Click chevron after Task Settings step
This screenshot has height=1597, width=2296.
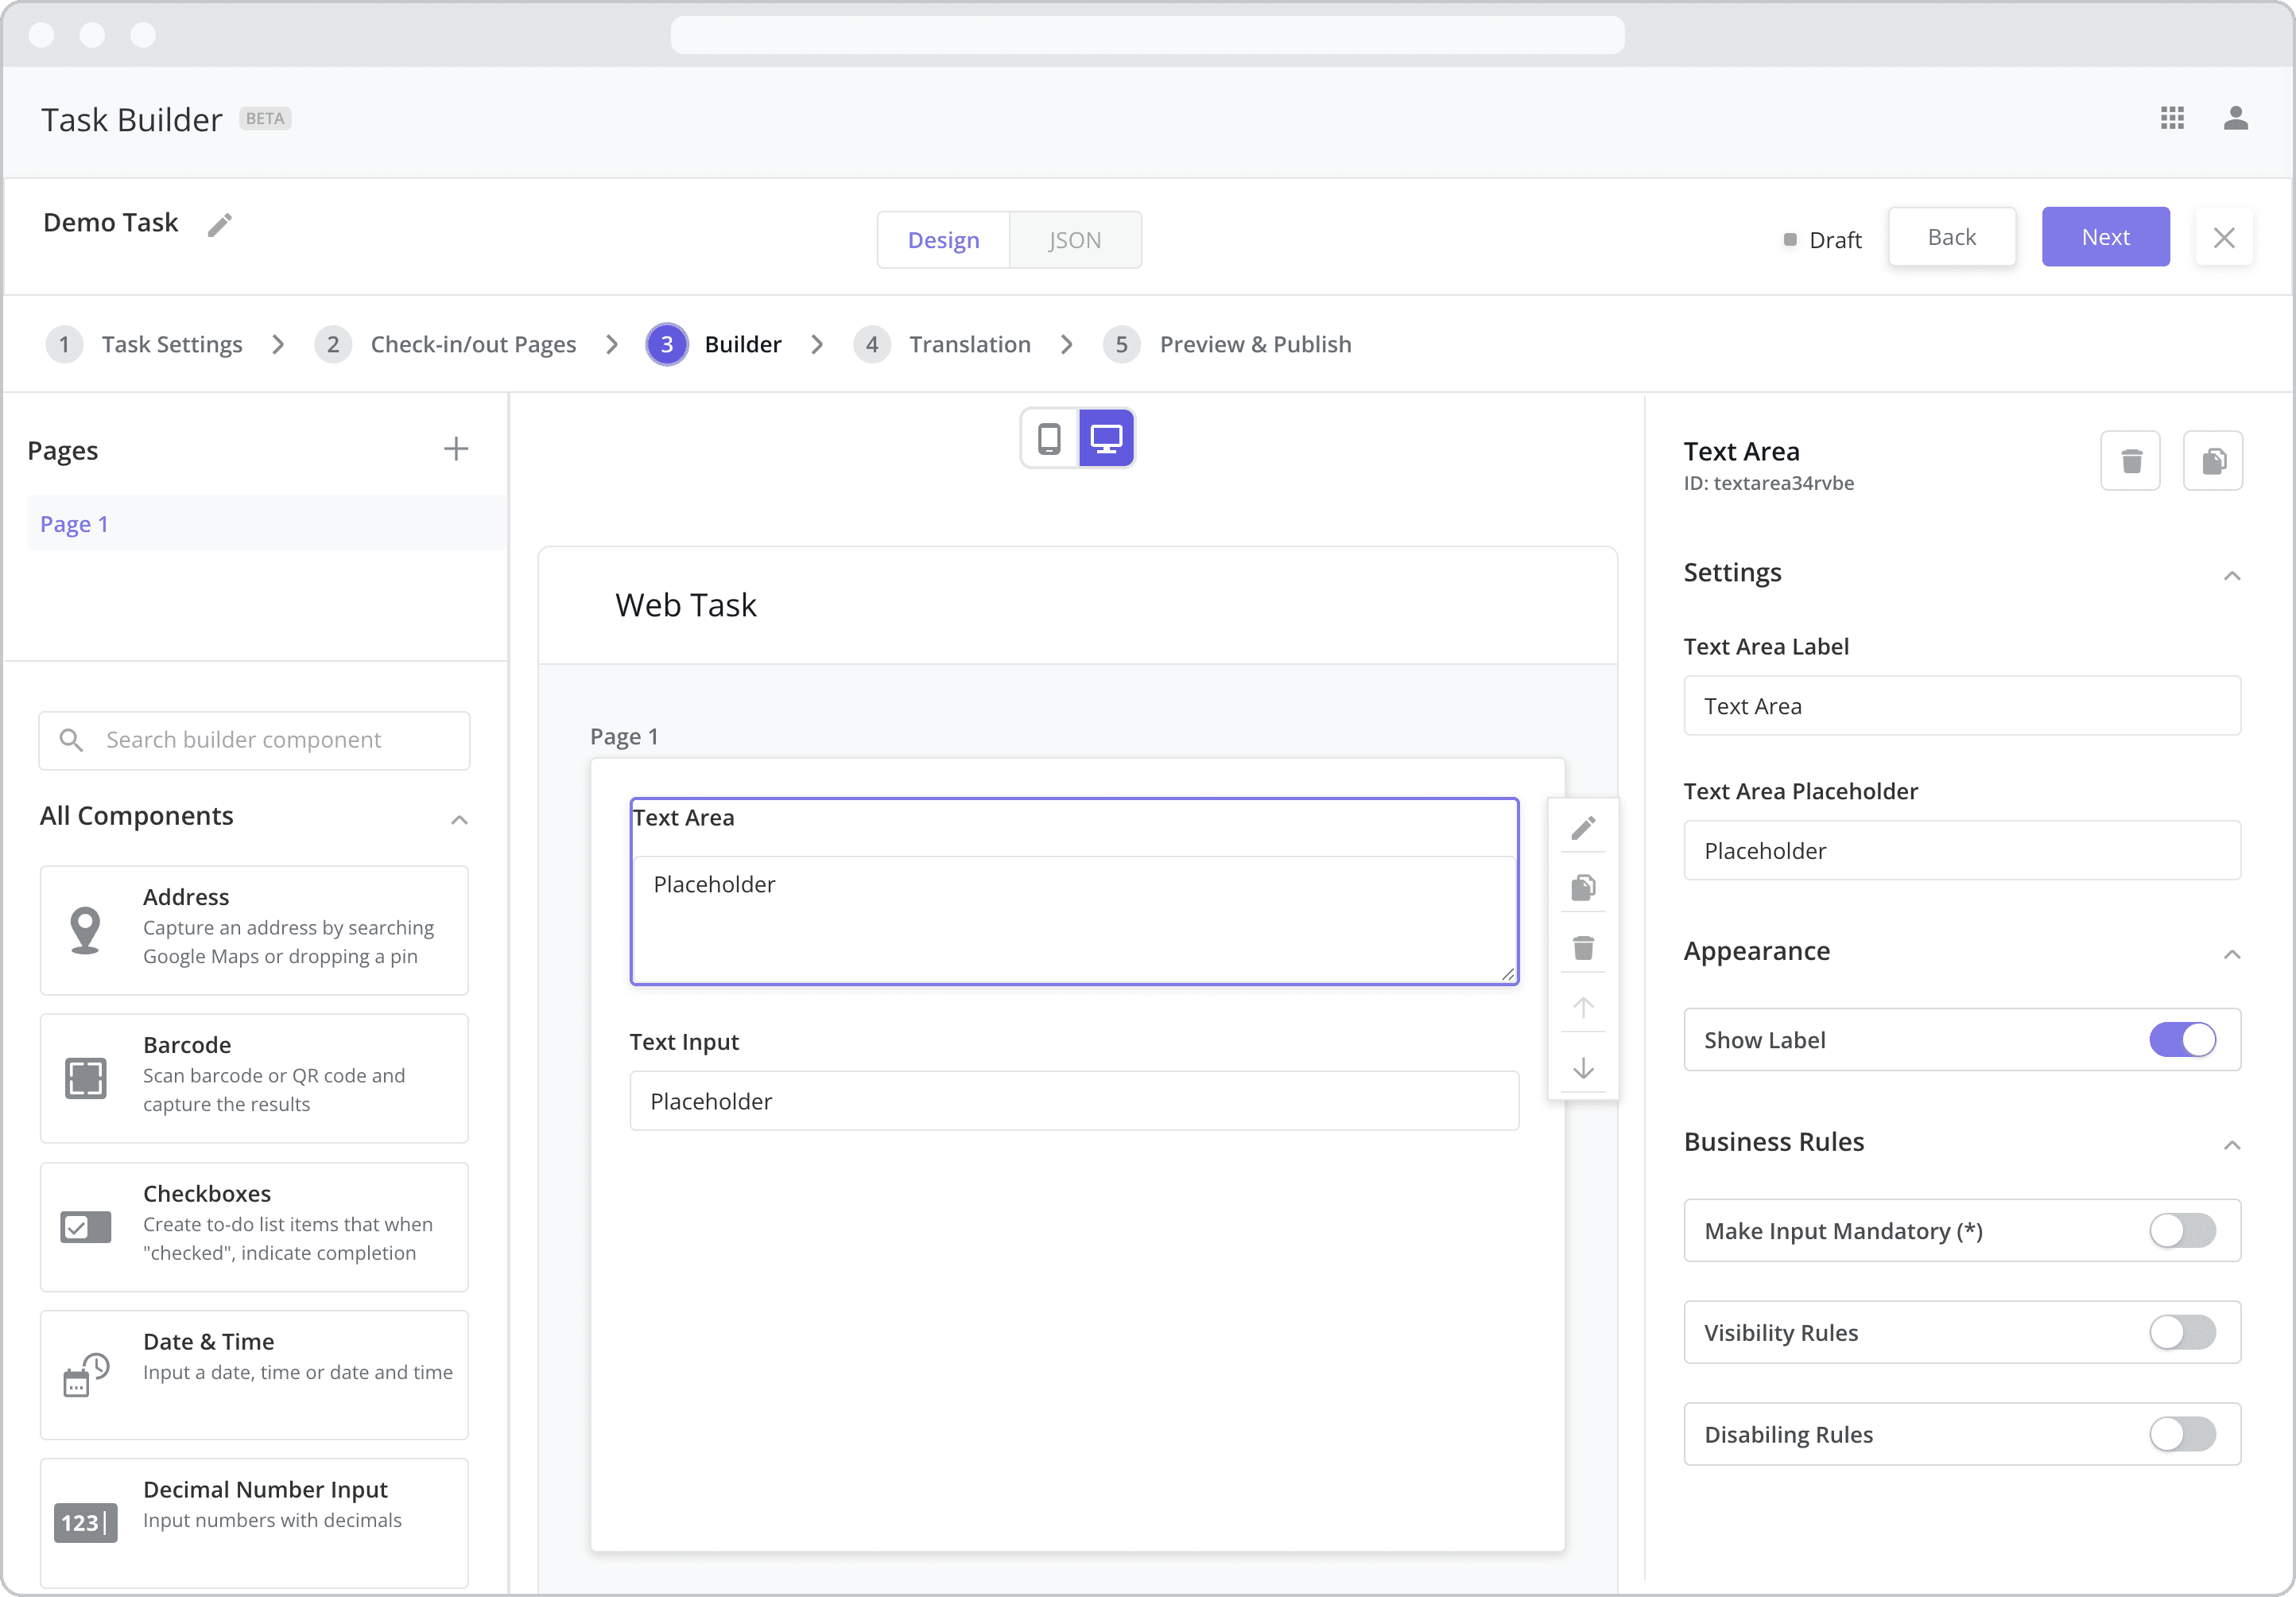click(278, 344)
